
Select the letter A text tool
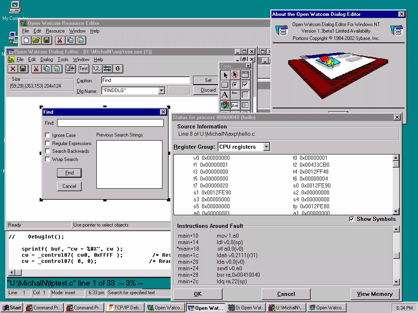(225, 95)
